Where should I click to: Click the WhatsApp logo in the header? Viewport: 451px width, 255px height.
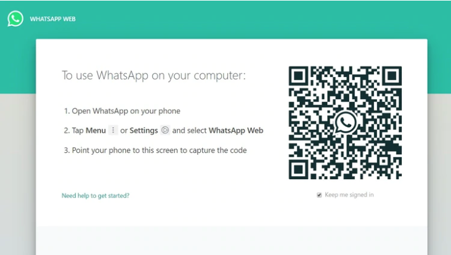[15, 18]
